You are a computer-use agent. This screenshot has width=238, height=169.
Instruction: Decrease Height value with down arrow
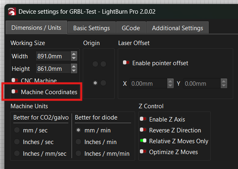[x=74, y=71]
